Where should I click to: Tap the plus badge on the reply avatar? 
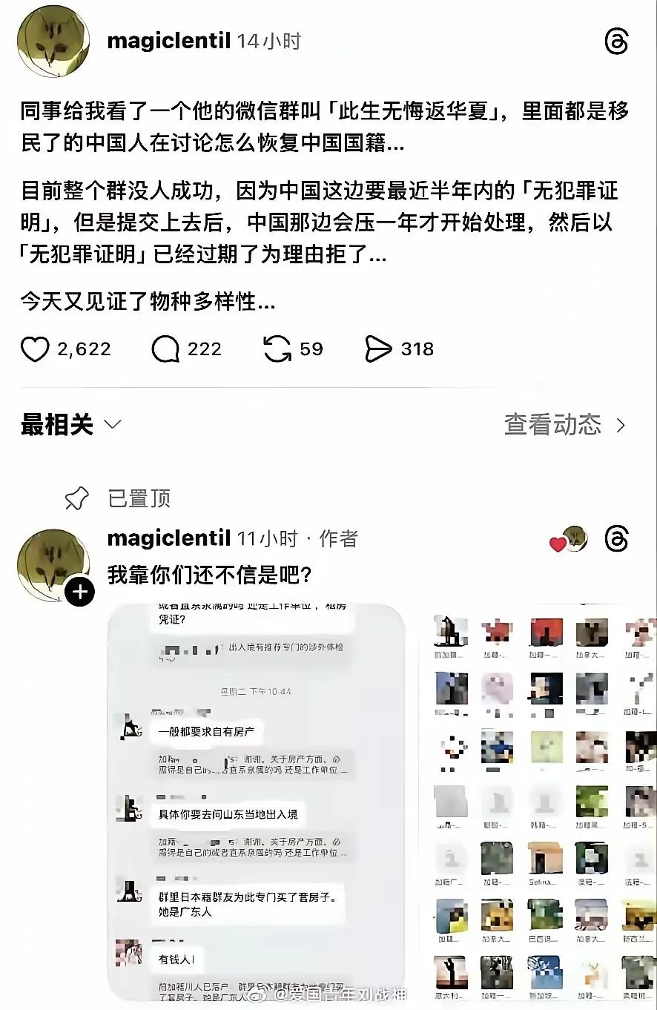tap(80, 591)
